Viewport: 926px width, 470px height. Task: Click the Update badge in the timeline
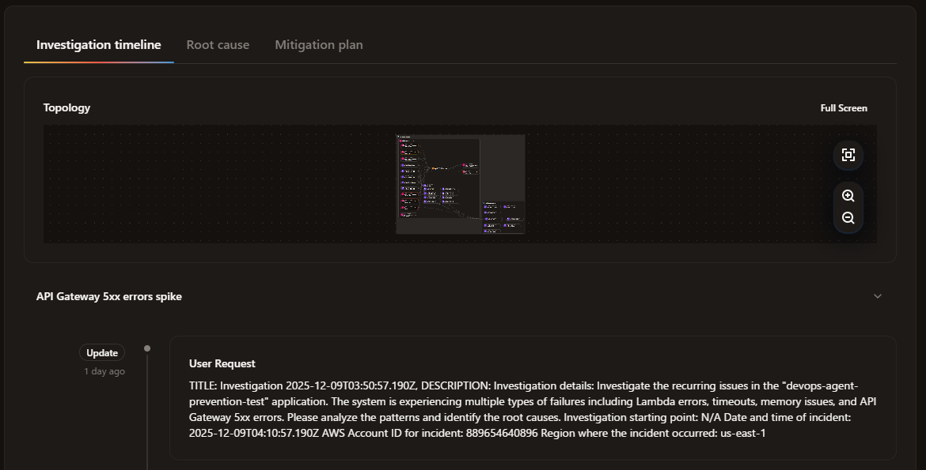[101, 352]
